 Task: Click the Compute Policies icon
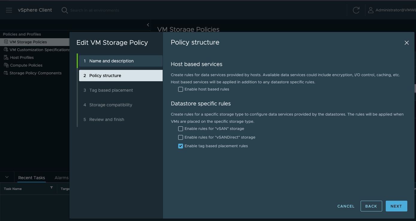click(6, 65)
